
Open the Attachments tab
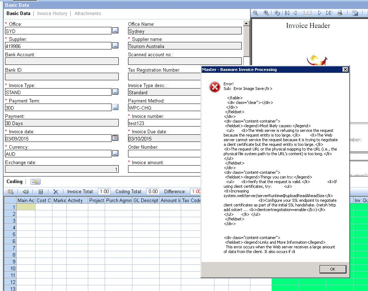(x=88, y=14)
